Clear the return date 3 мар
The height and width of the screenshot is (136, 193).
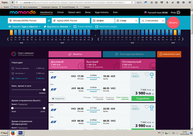[x=136, y=21]
